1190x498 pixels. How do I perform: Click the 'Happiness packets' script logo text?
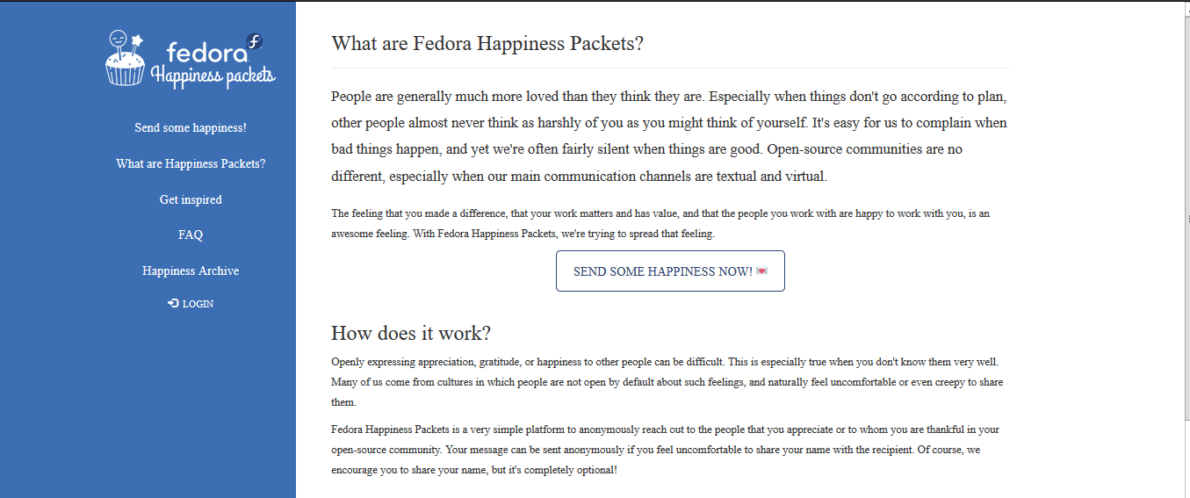(x=213, y=76)
